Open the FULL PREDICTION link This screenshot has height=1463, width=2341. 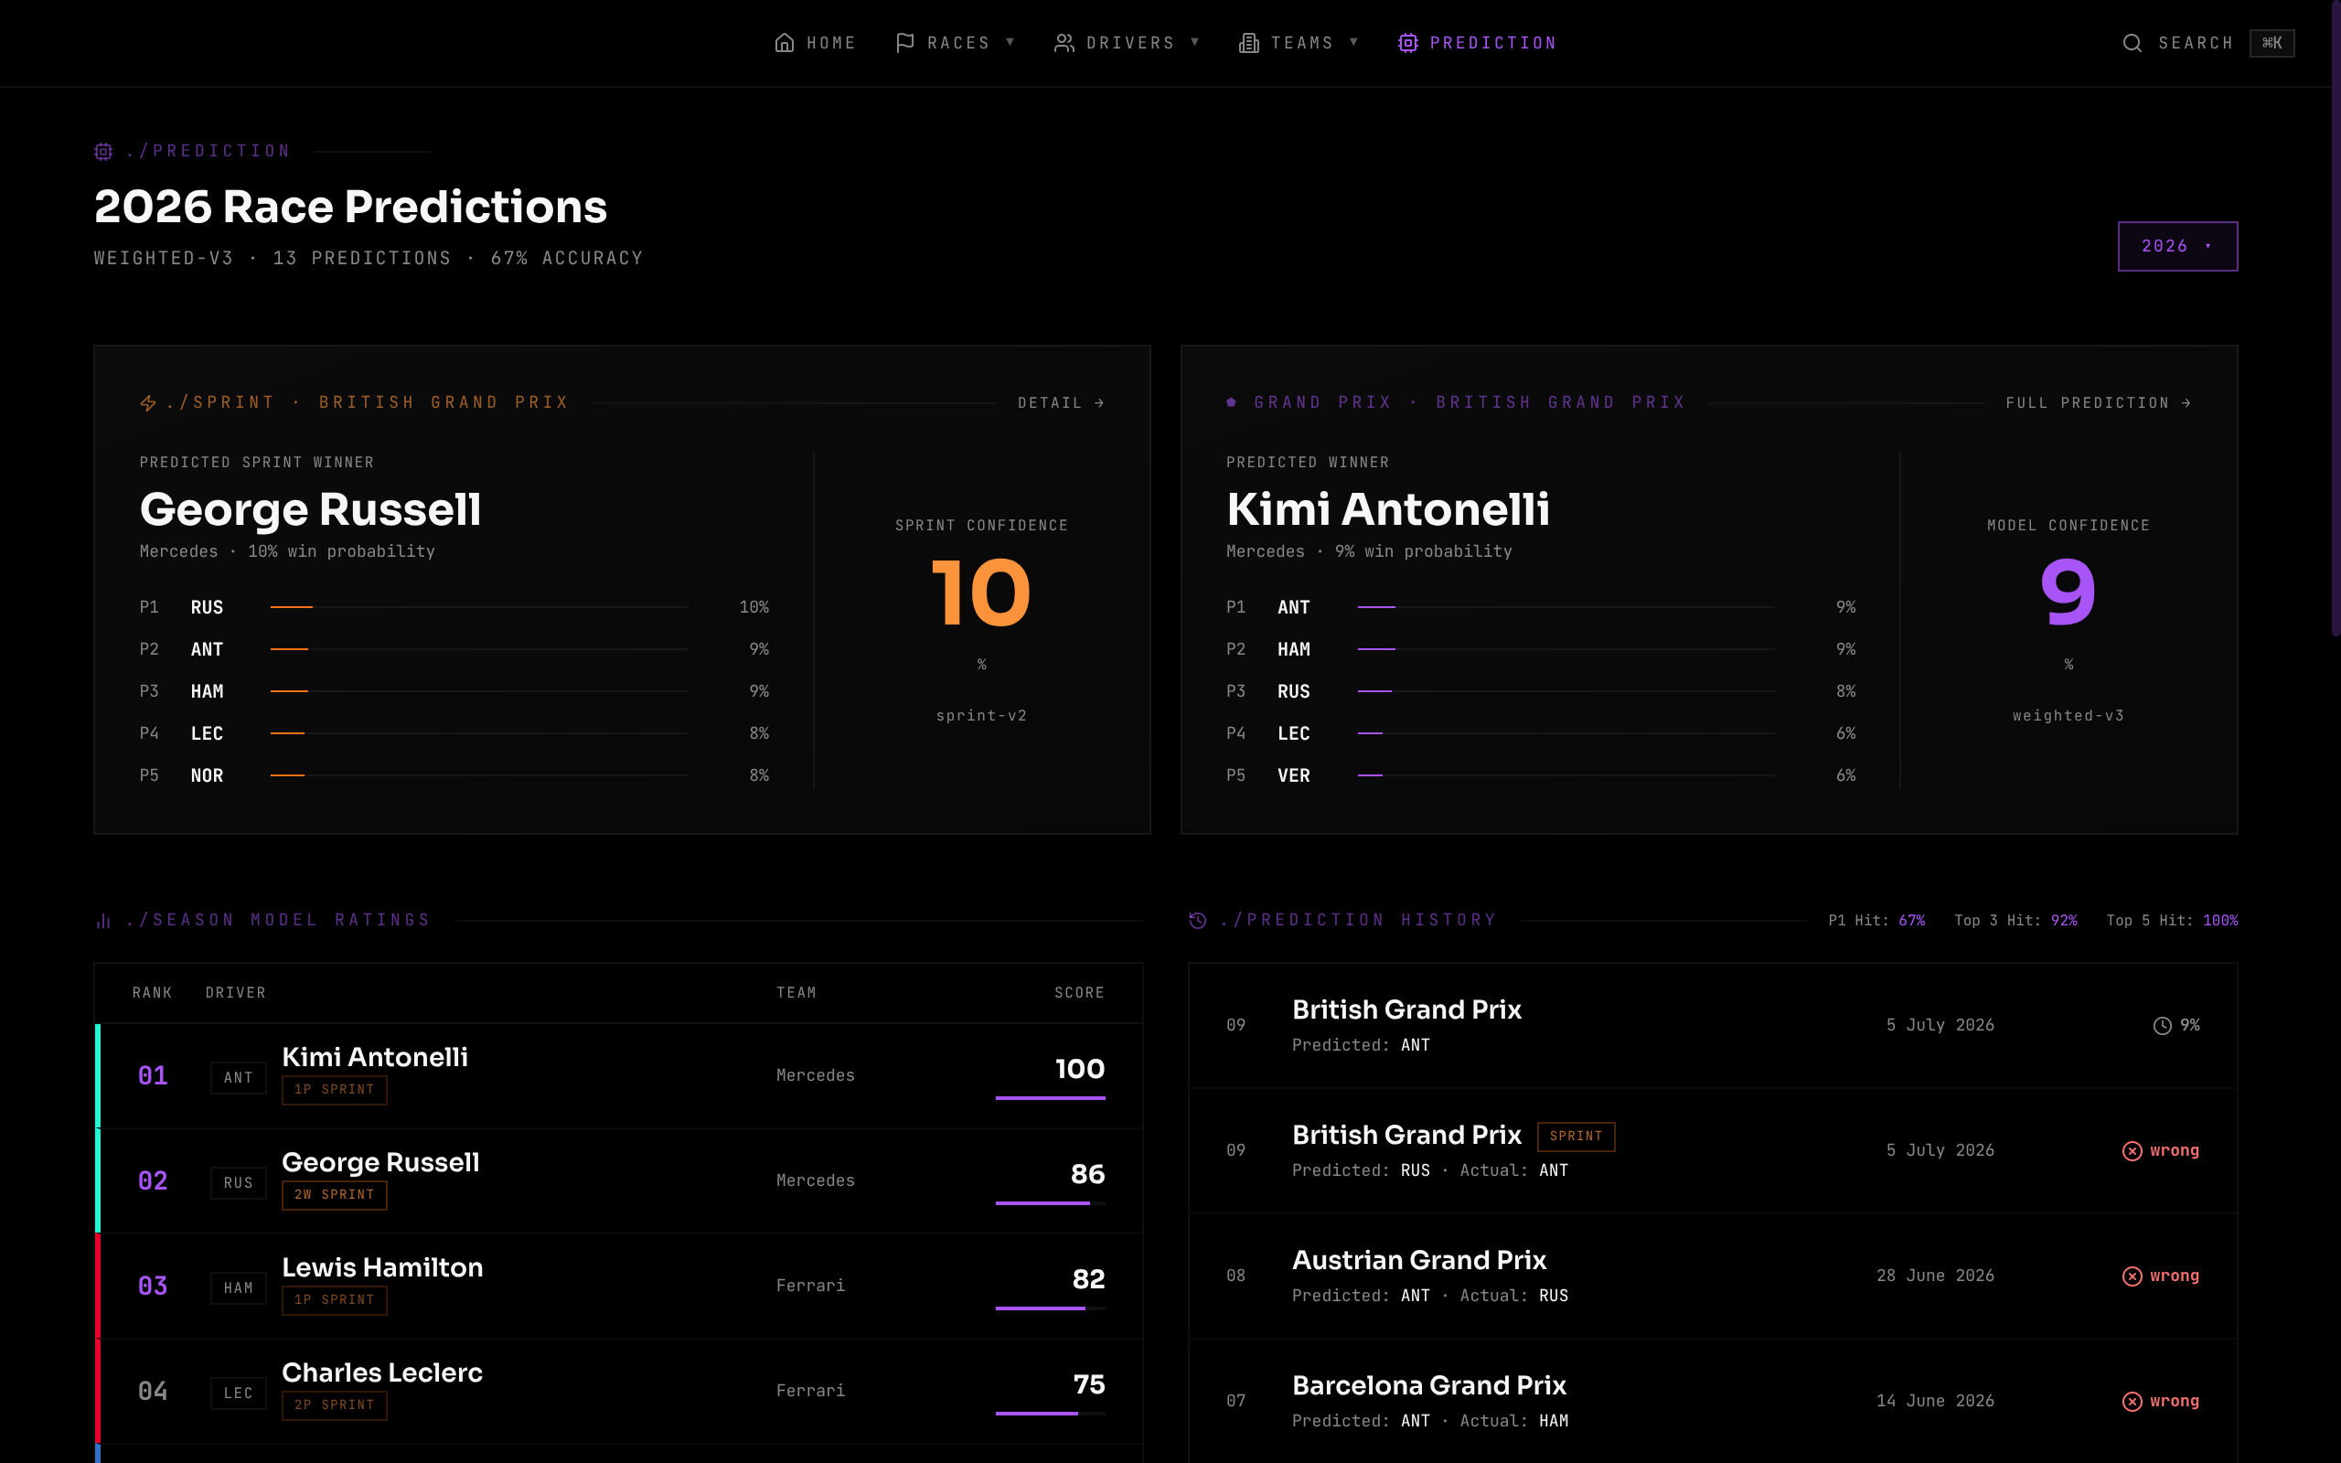pyautogui.click(x=2098, y=402)
